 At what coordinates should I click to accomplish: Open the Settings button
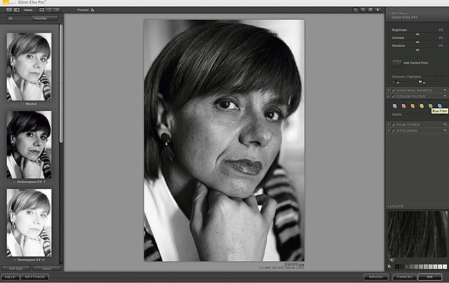[35, 277]
